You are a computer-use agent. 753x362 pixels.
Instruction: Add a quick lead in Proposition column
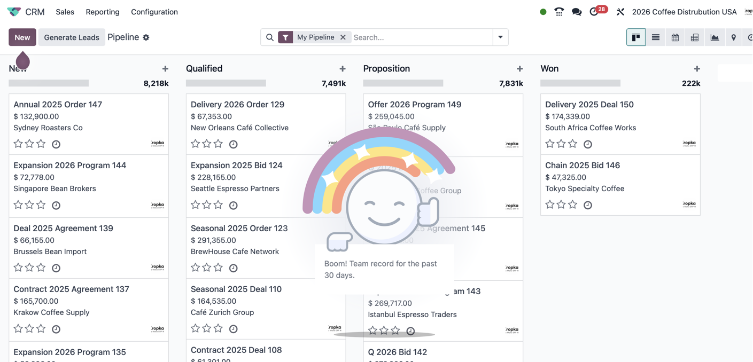point(519,69)
